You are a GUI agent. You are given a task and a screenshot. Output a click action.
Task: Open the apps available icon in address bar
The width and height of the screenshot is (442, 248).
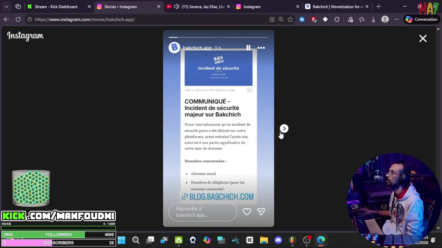(272, 19)
